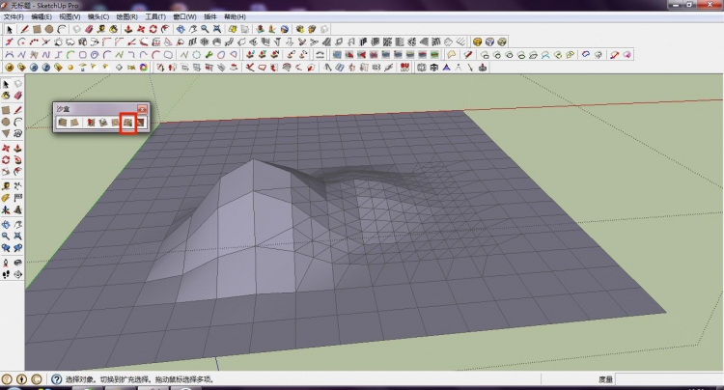Close the 沙盒 floating toolbar

[x=142, y=109]
